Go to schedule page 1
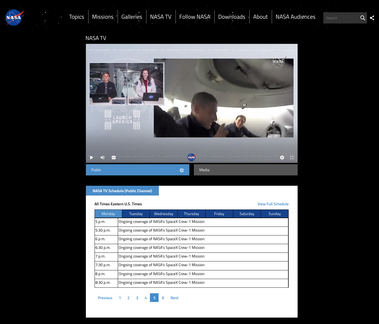 coord(120,298)
